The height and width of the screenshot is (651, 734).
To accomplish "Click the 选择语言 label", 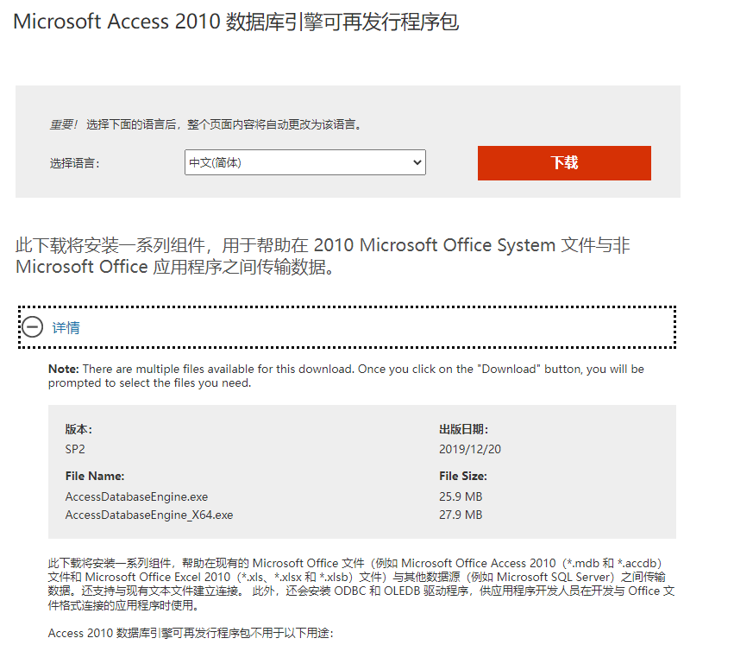I will pos(75,163).
